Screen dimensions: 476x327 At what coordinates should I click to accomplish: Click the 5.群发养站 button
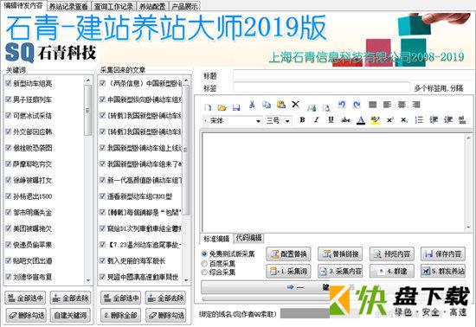click(443, 271)
